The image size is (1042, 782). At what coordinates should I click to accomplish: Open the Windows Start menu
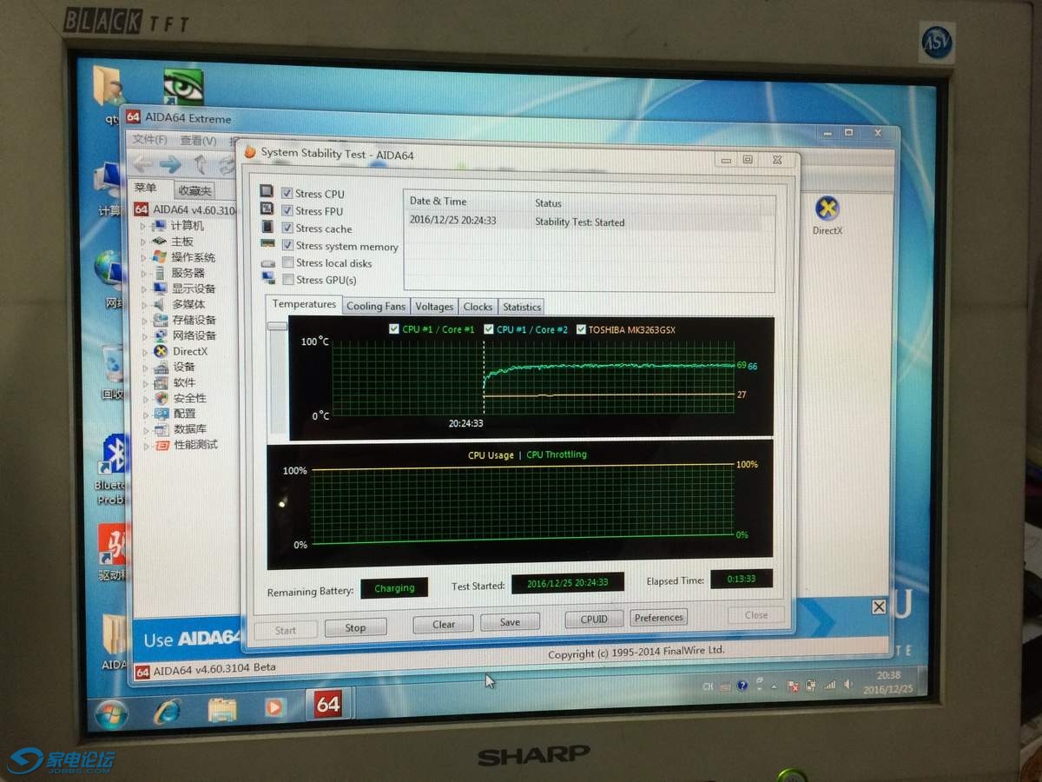110,713
